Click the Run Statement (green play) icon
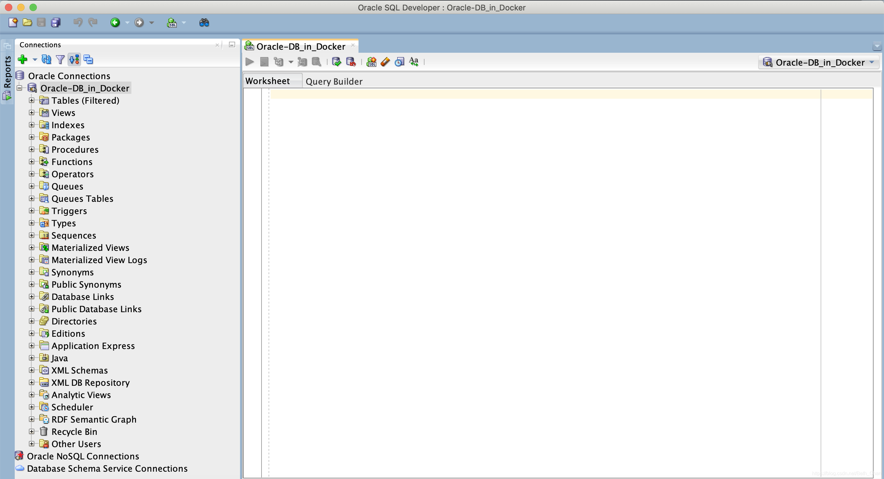This screenshot has height=479, width=884. 250,61
